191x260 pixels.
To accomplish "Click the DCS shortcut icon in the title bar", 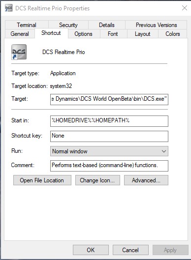I will pyautogui.click(x=9, y=8).
